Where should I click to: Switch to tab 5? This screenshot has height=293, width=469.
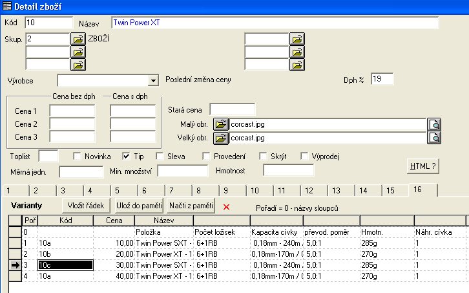pyautogui.click(x=124, y=191)
